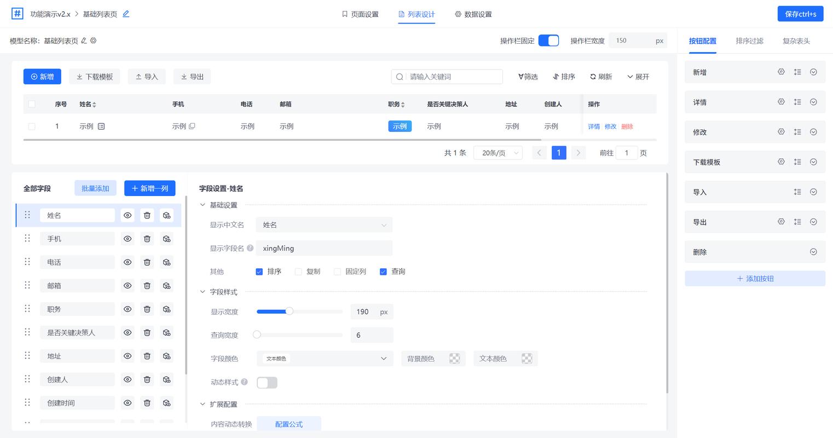833x438 pixels.
Task: Open the cube icon for 姓名 field
Action: point(167,215)
